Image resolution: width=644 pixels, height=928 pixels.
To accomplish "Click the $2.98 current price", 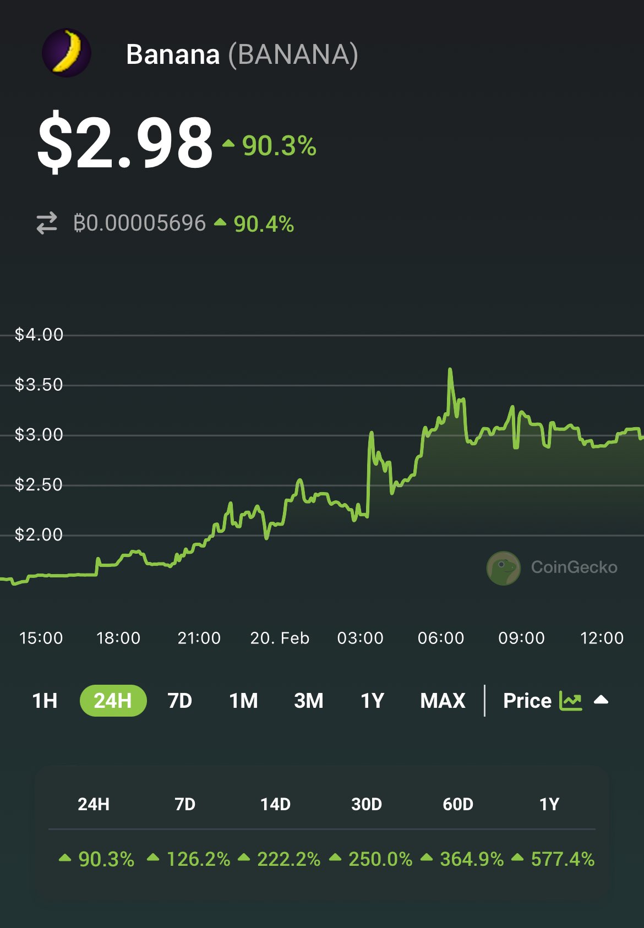I will [x=125, y=142].
